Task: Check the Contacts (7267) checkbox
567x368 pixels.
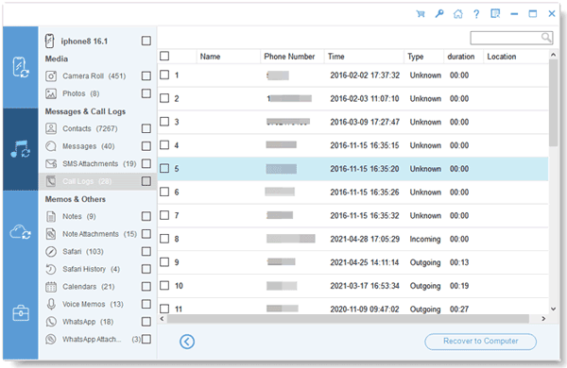Action: point(146,128)
